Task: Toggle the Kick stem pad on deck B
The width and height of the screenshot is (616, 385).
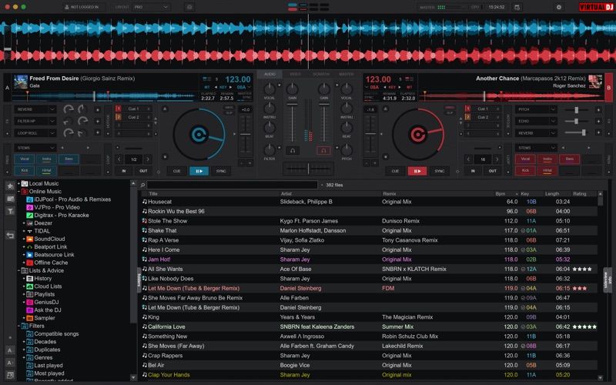Action: [525, 171]
